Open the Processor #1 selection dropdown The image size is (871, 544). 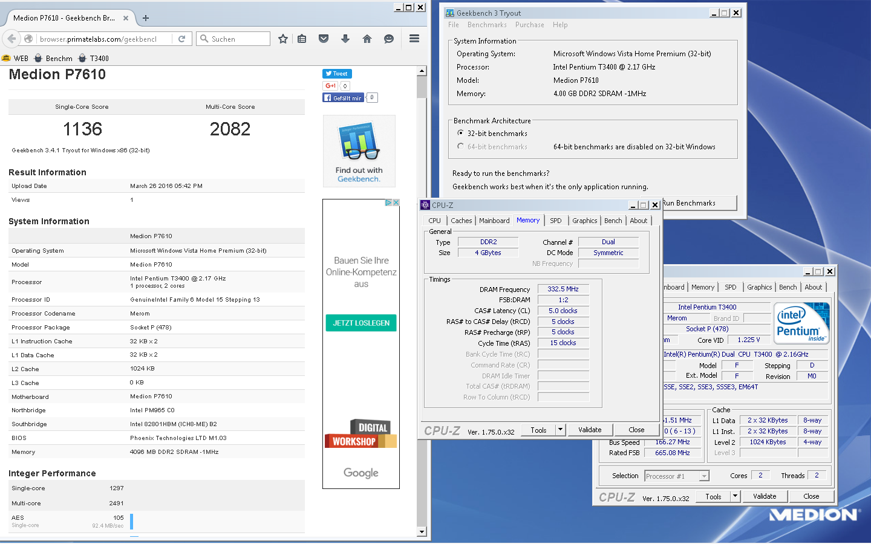(x=676, y=476)
